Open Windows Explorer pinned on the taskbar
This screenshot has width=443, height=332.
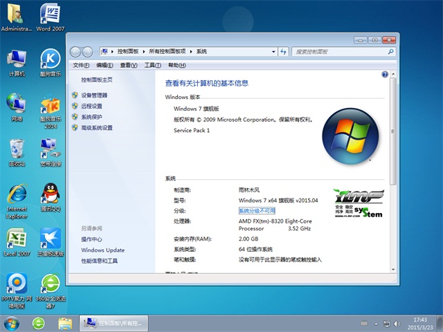point(65,324)
